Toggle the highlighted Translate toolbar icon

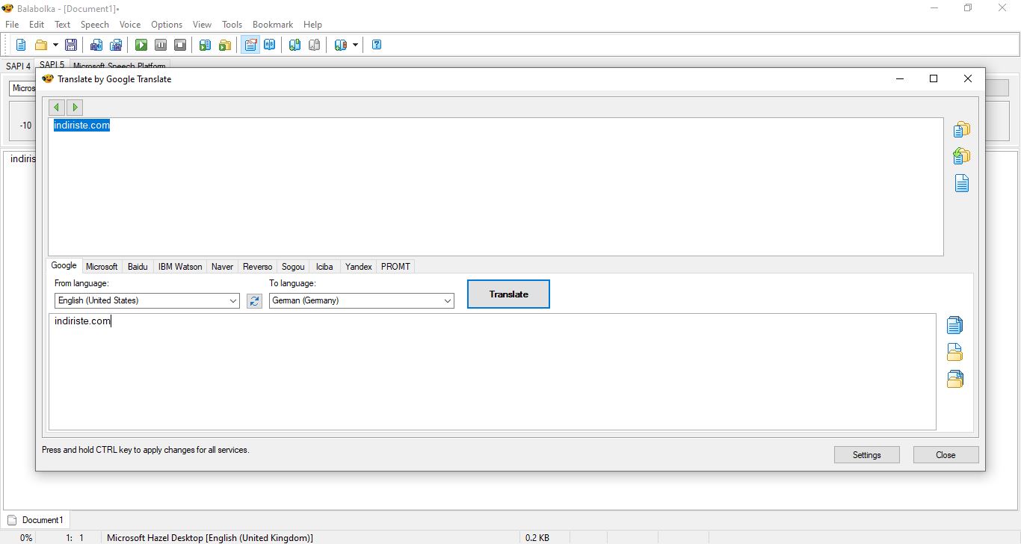pyautogui.click(x=250, y=45)
